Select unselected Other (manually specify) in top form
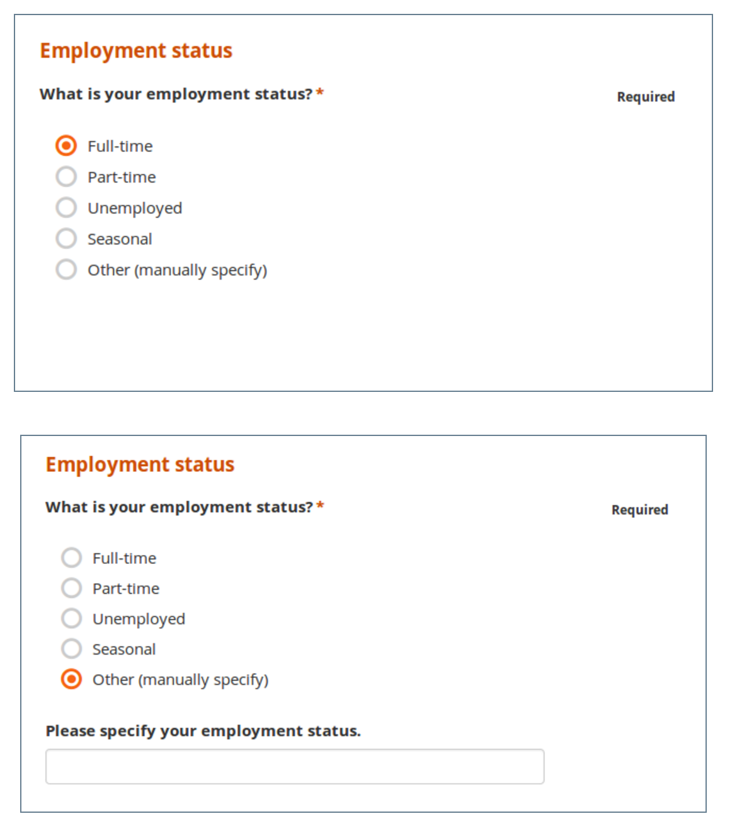This screenshot has width=737, height=838. pos(66,270)
